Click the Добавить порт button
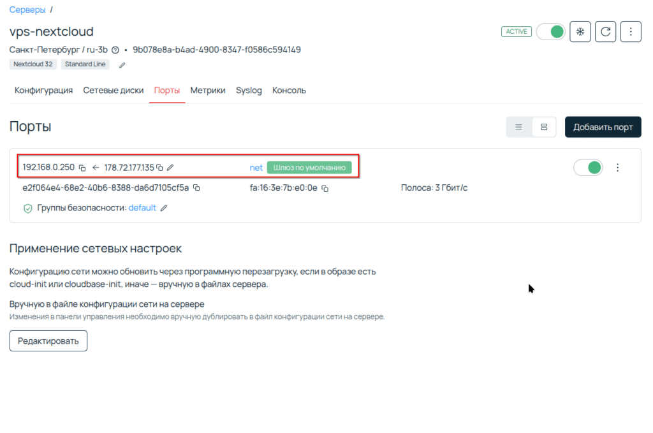Screen dimensions: 653x433 (x=603, y=127)
